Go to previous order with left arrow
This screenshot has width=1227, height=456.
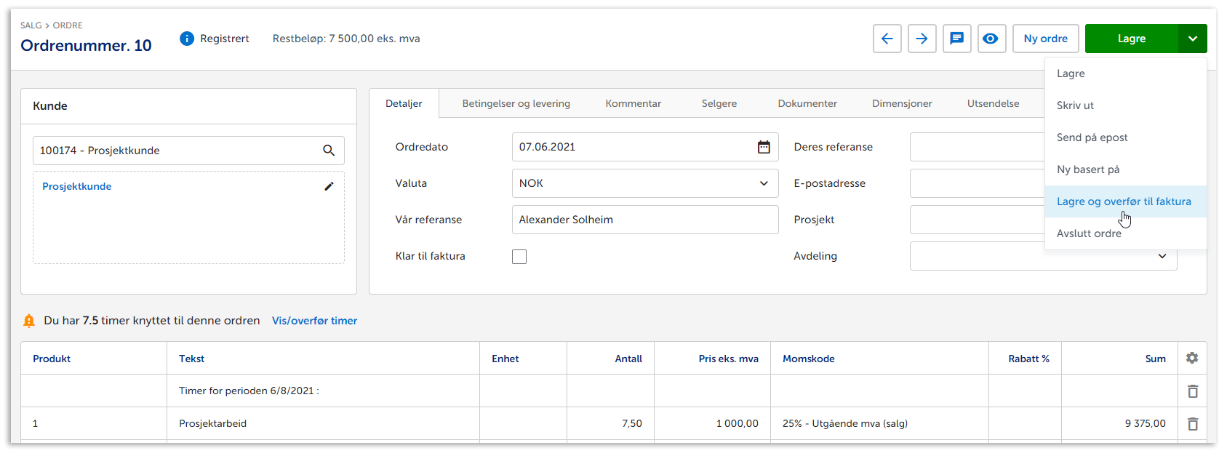tap(887, 39)
